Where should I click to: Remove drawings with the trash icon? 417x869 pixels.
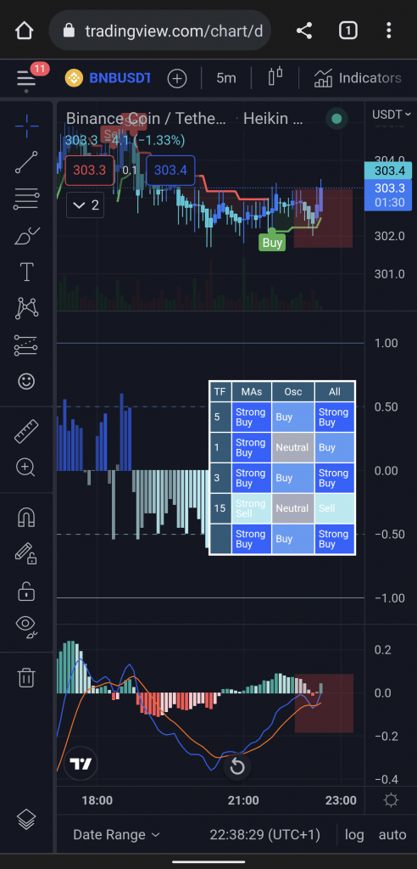[x=26, y=677]
